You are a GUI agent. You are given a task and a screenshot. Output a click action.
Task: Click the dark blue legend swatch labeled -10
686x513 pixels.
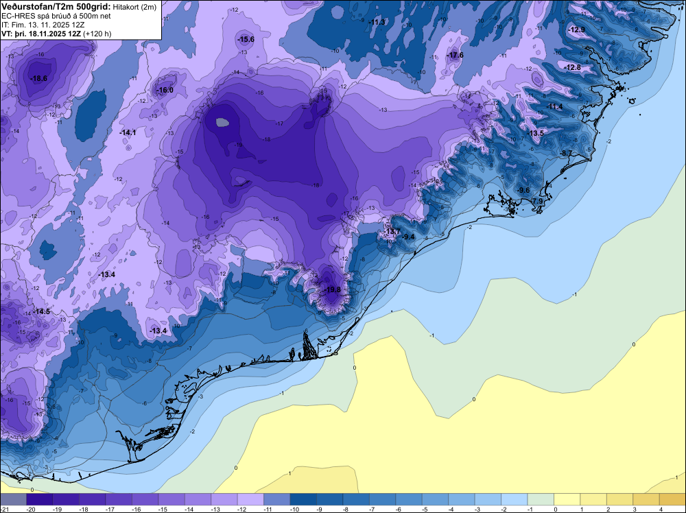tap(303, 499)
